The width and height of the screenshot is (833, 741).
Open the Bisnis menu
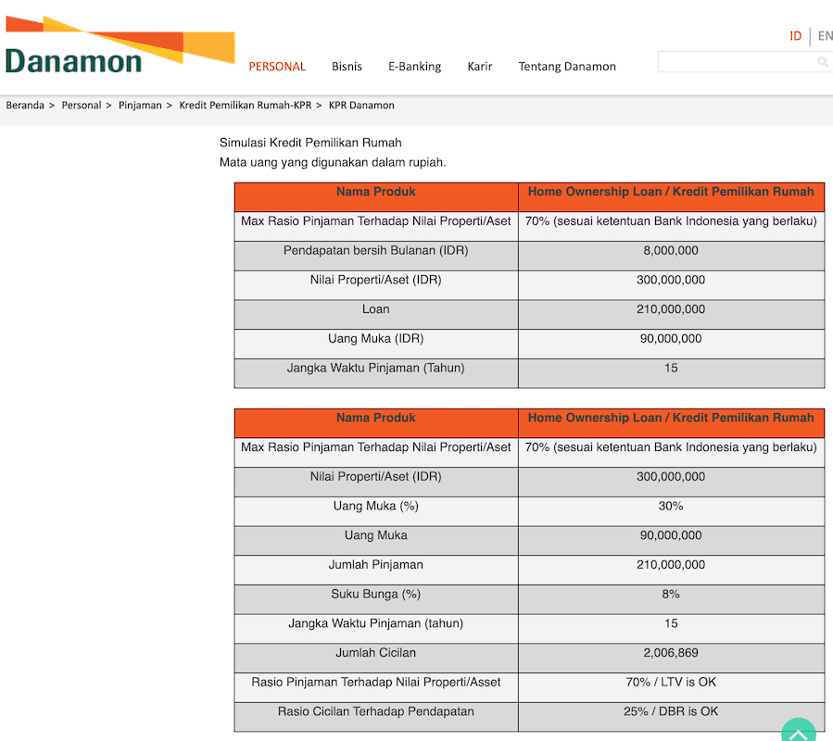tap(347, 66)
